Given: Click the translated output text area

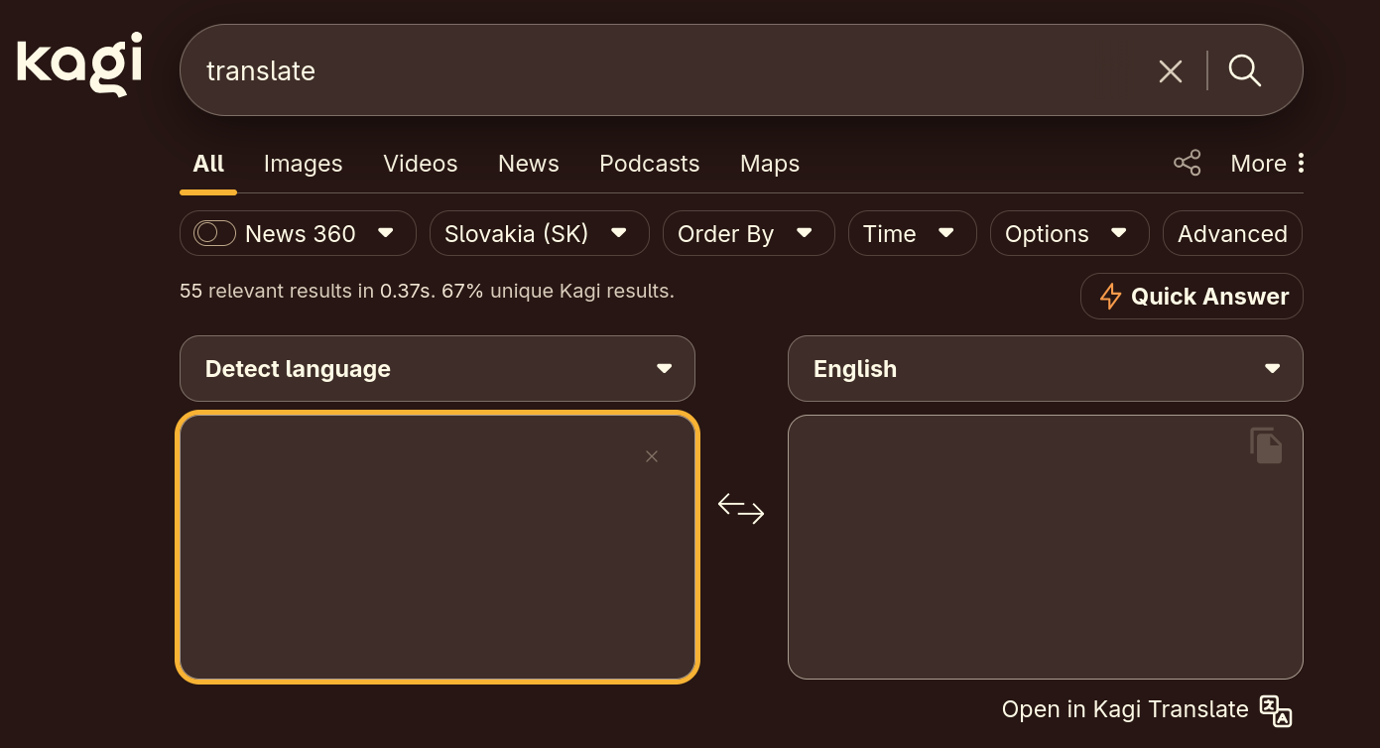Looking at the screenshot, I should point(1046,547).
